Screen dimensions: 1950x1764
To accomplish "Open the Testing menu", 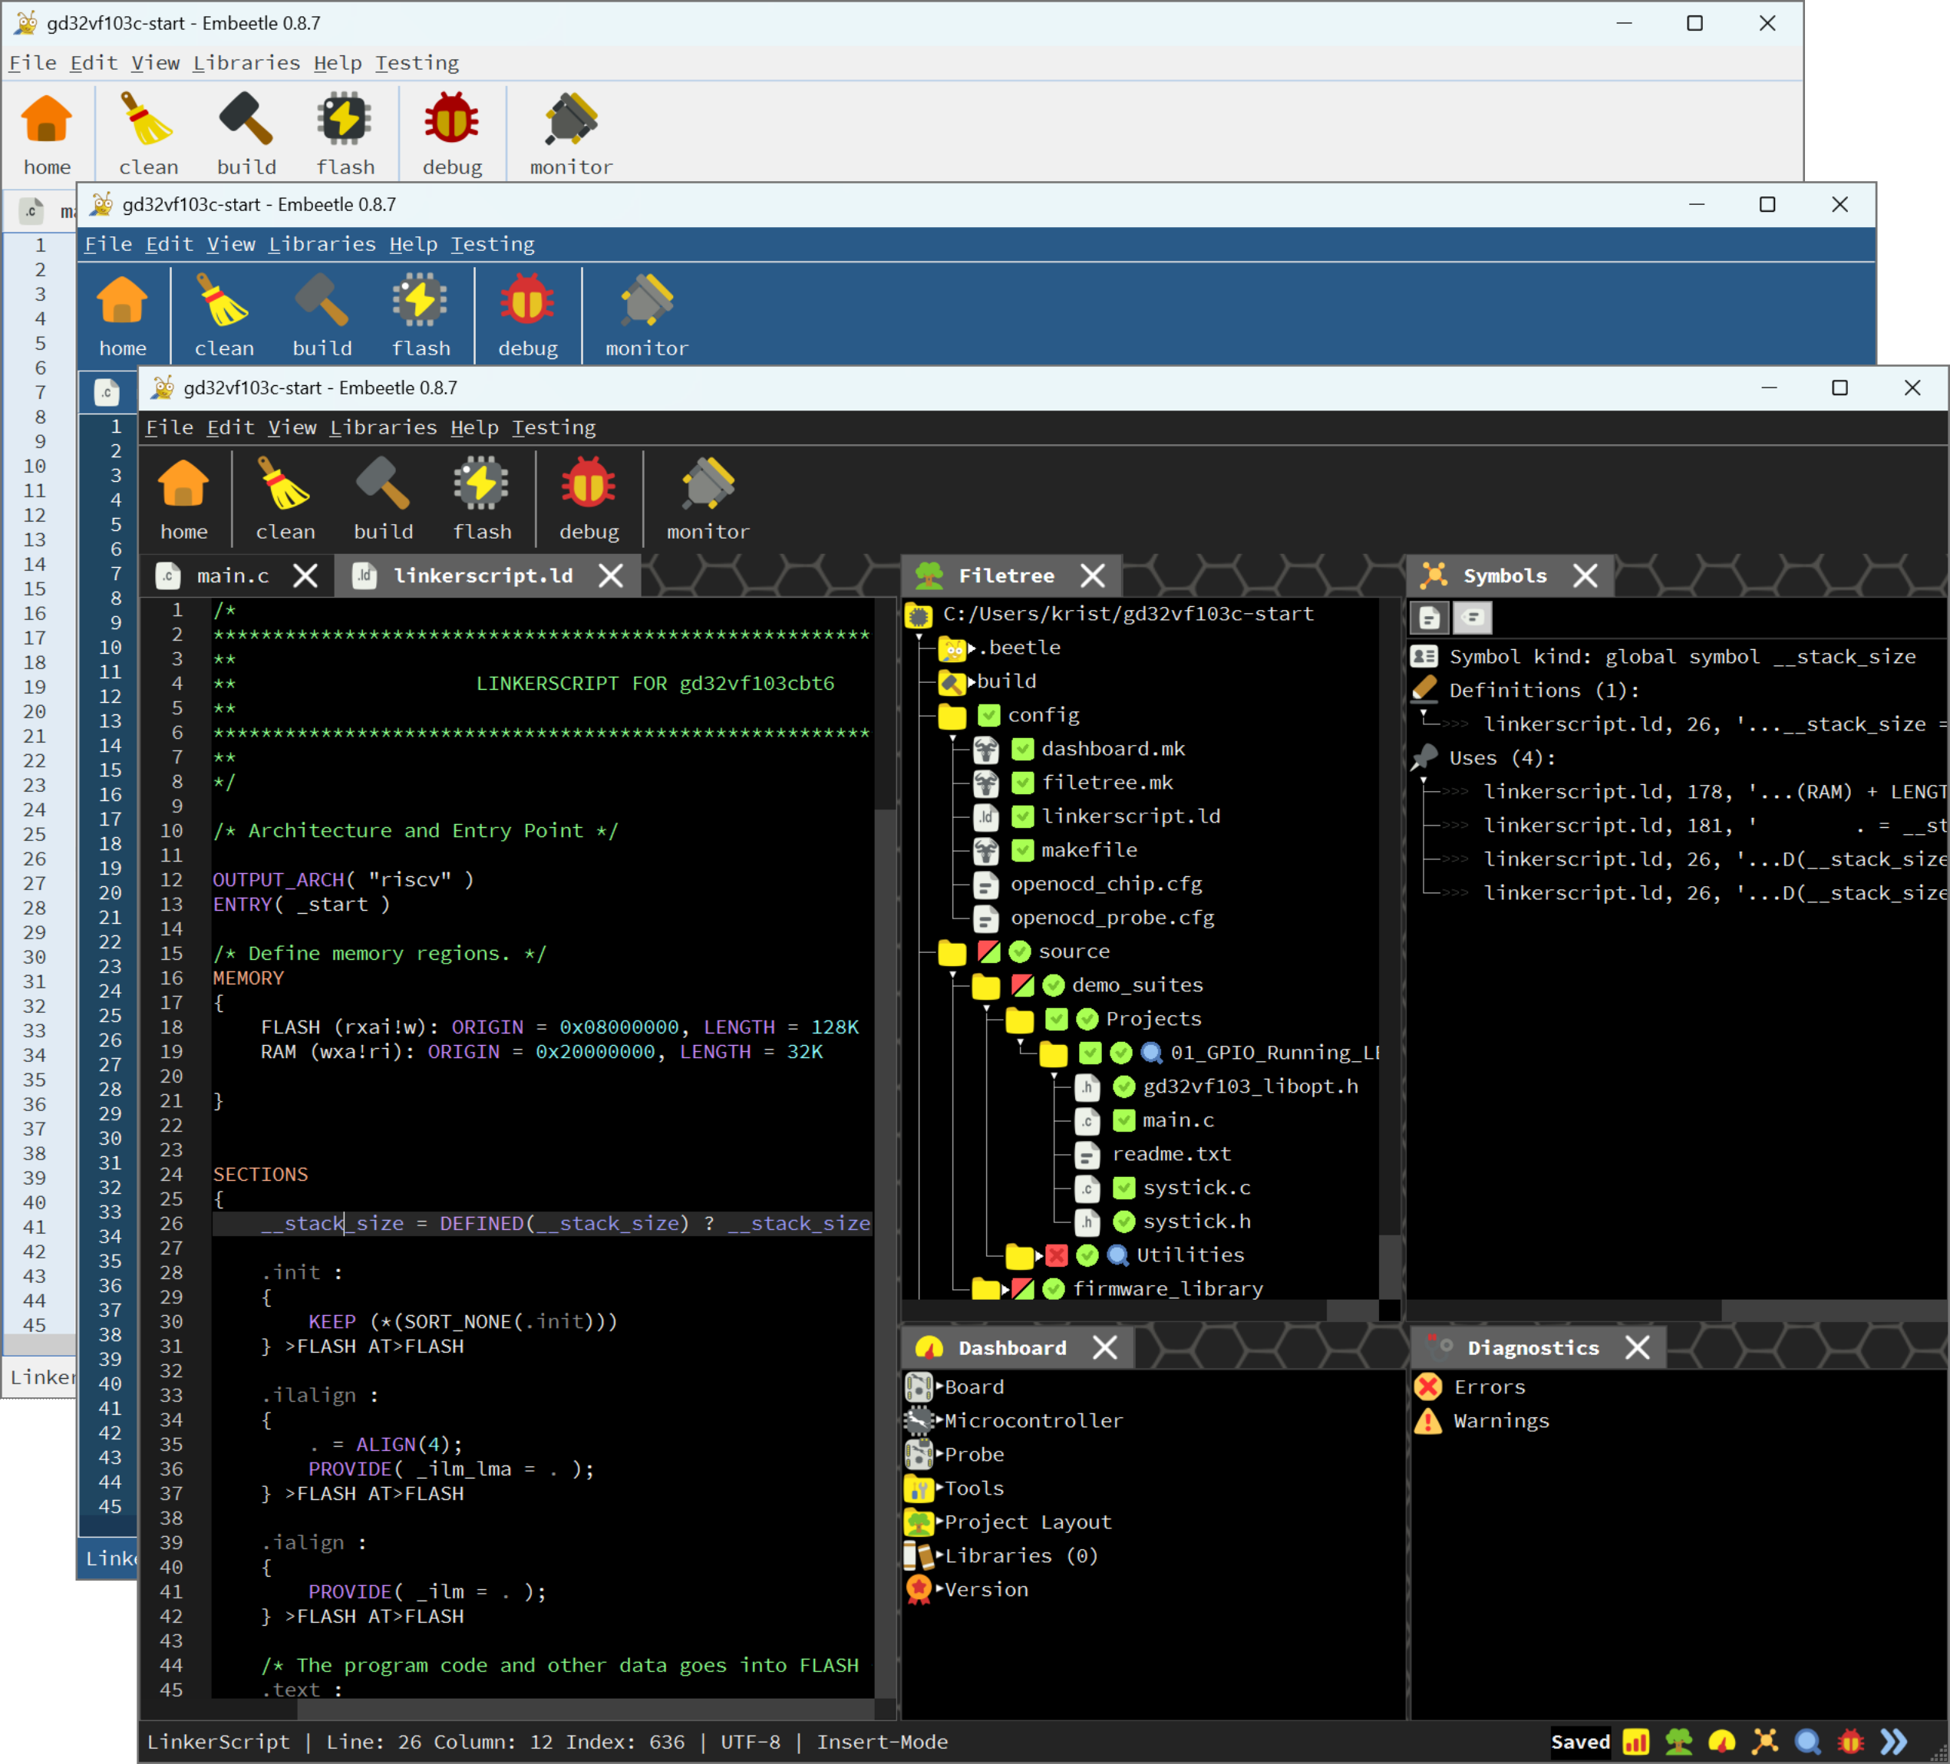I will click(x=554, y=427).
